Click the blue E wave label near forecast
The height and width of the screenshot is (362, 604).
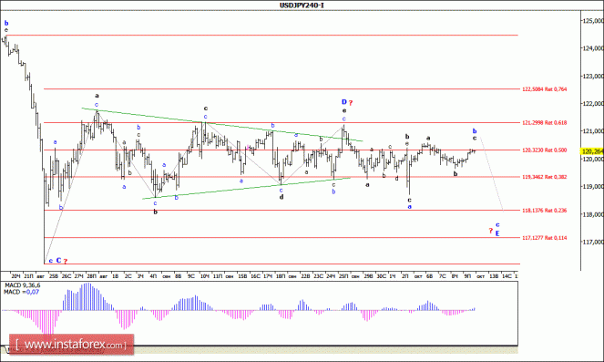[x=497, y=233]
